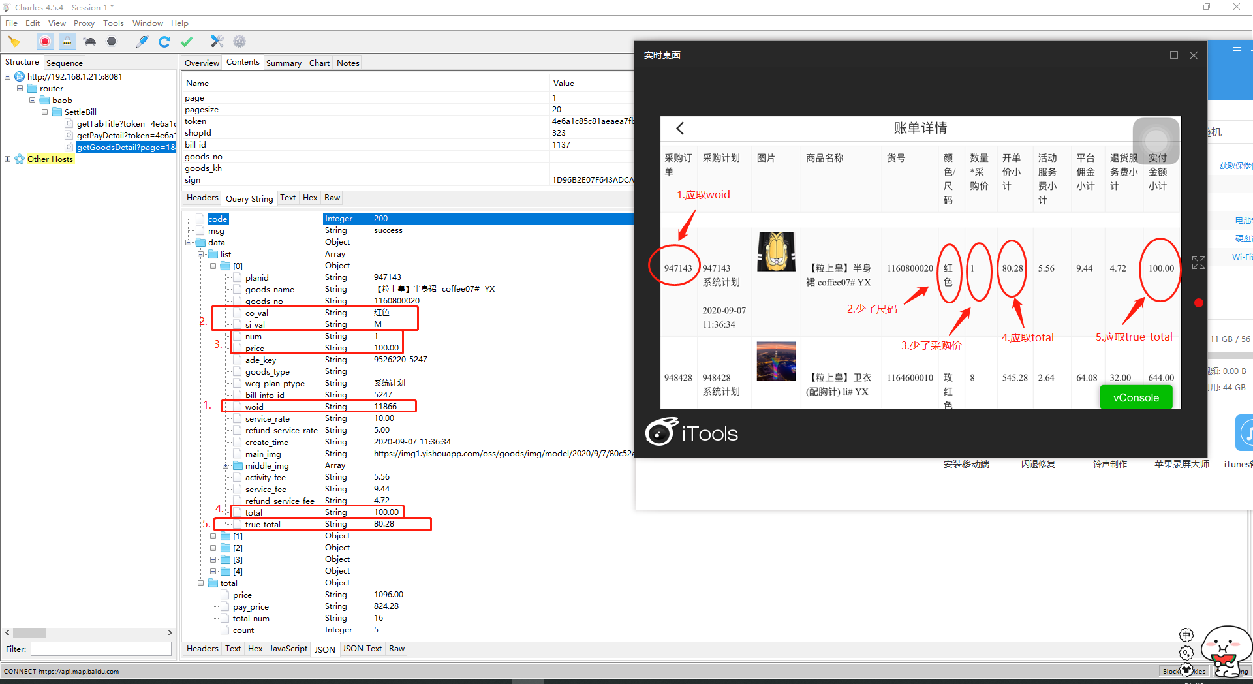Select the request Hex tab
This screenshot has height=684, width=1253.
pos(310,198)
